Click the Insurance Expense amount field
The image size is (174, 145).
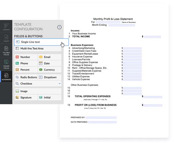(132, 57)
